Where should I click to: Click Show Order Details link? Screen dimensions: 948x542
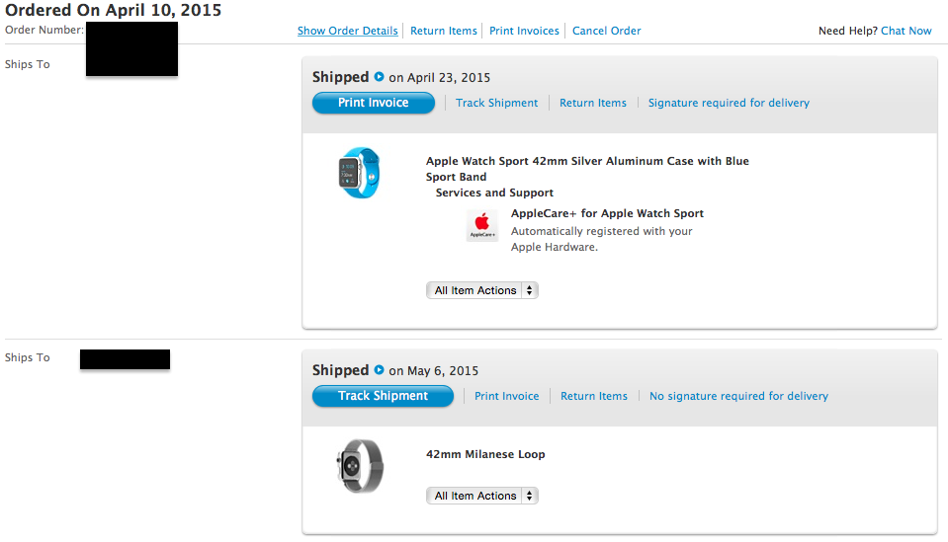point(348,31)
